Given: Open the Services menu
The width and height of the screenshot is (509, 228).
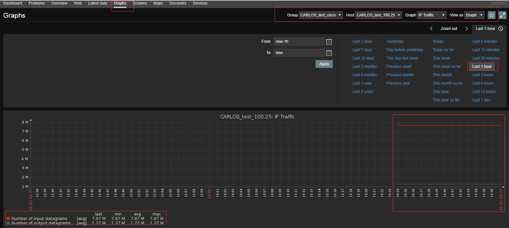Looking at the screenshot, I should tap(200, 3).
